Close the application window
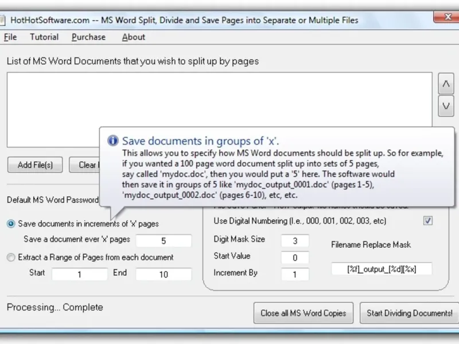 coord(447,17)
